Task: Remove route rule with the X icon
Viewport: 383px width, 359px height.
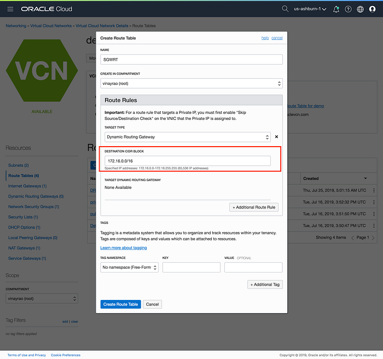Action: (x=276, y=137)
